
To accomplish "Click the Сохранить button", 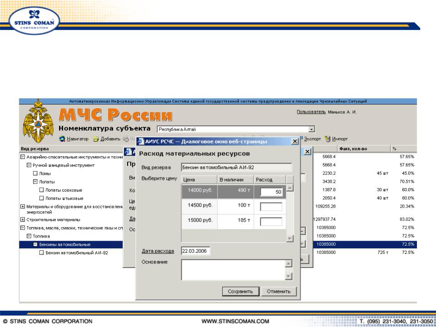I will pos(241,292).
